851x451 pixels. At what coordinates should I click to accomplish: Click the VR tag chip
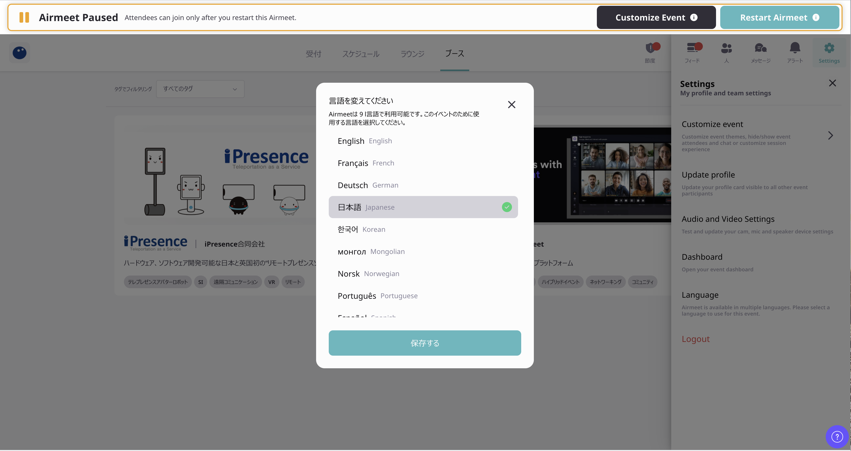[x=272, y=282]
